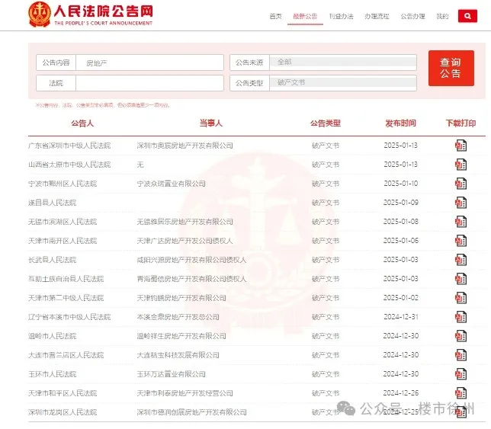Open announcement from 山西省太原市中级人民法院
Viewport: 491px width, 429px height.
pos(69,165)
